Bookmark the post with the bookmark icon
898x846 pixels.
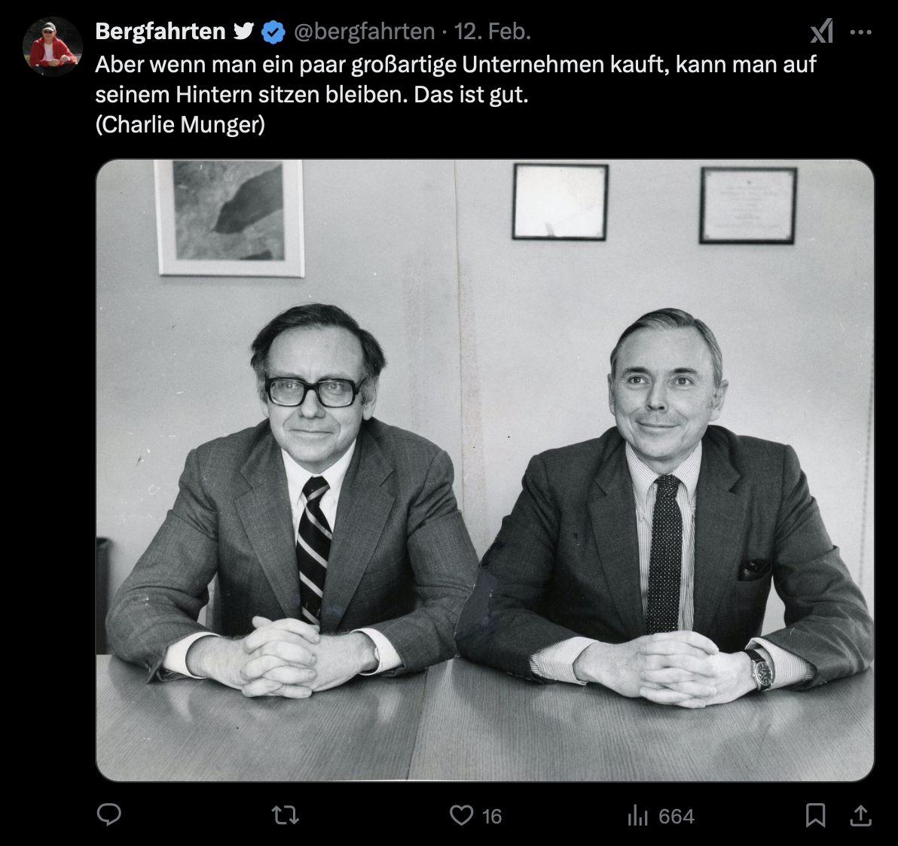point(816,815)
